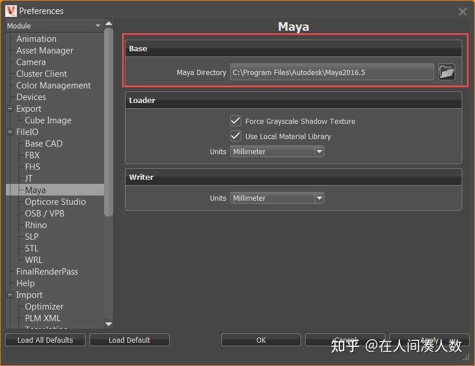Click Load All Defaults

point(45,340)
